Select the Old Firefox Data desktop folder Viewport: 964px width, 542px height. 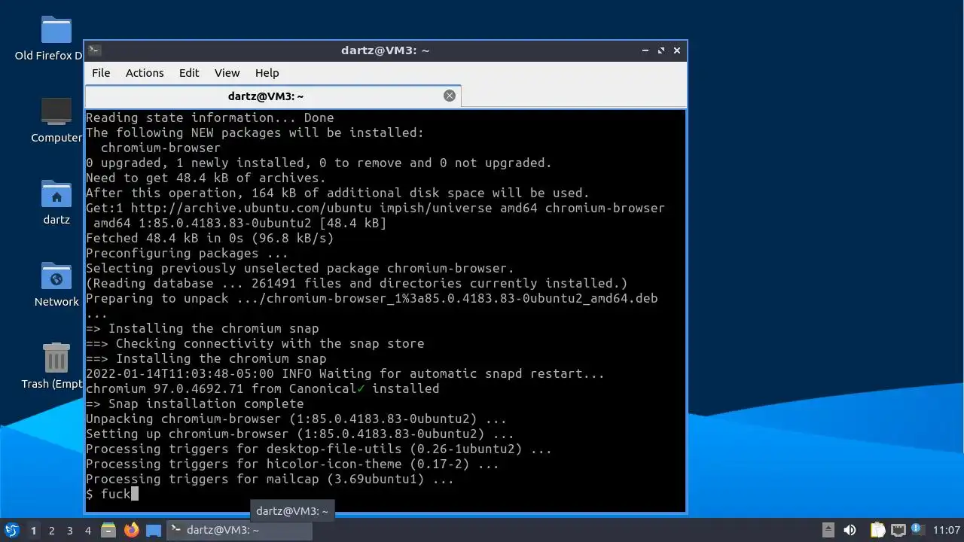click(x=50, y=38)
